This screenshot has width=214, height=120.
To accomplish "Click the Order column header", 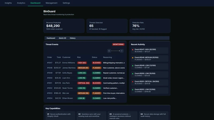I will point(49,57).
